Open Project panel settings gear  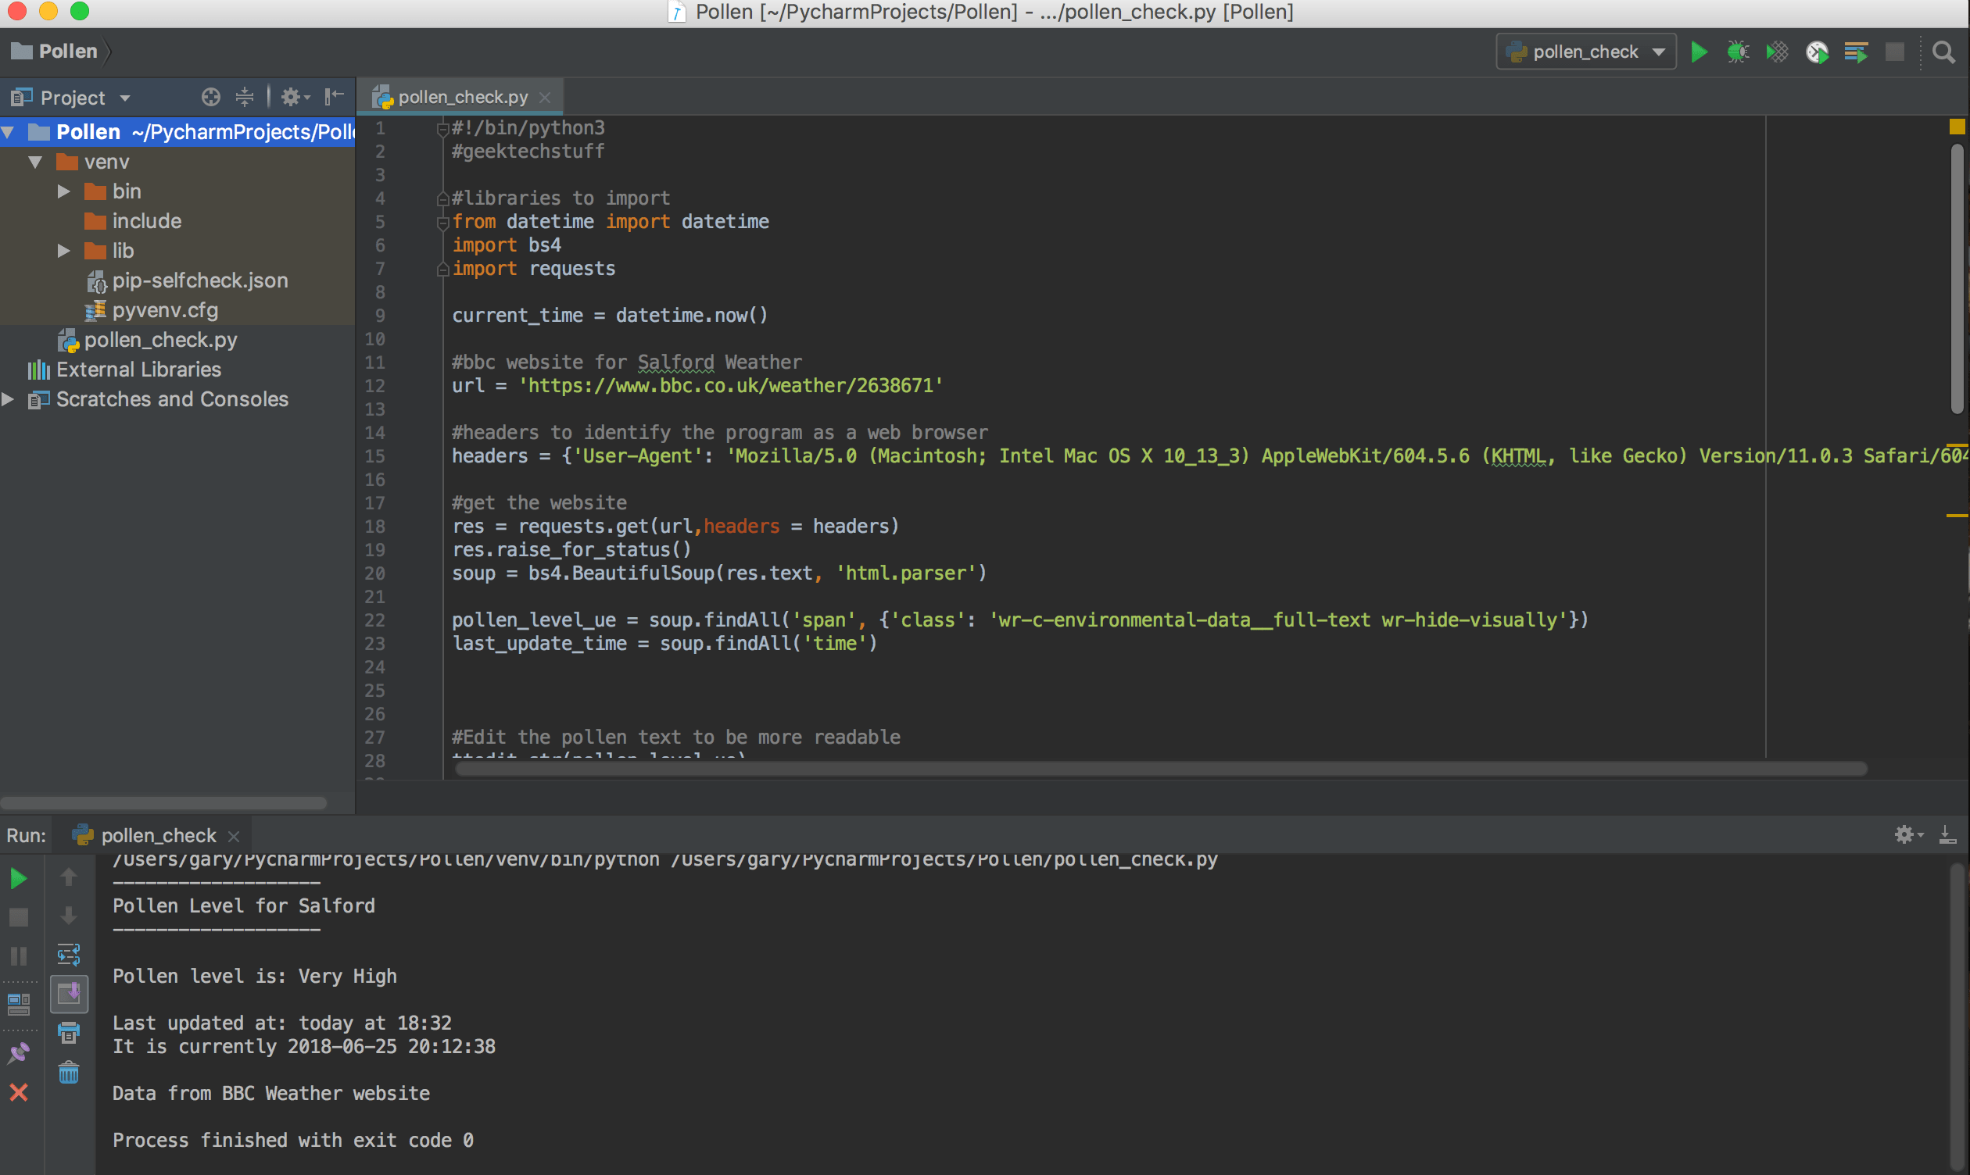pyautogui.click(x=292, y=97)
